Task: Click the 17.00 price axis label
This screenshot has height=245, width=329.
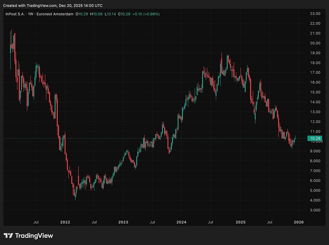Action: [315, 73]
